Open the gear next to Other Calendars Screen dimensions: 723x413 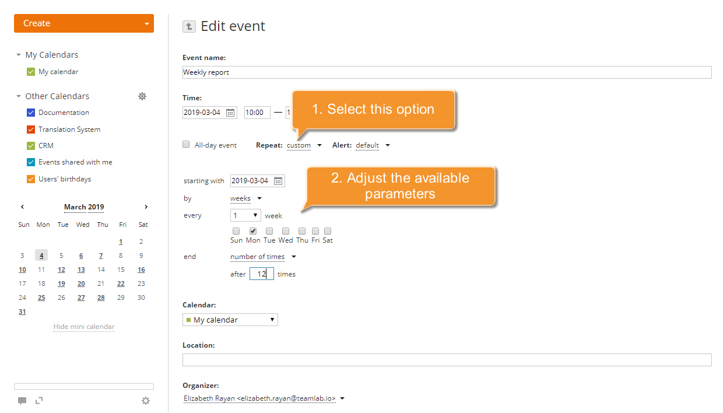click(x=142, y=96)
